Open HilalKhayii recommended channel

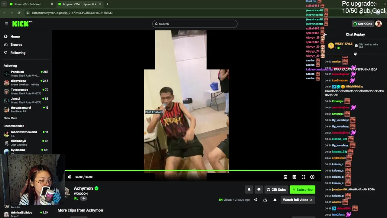[x=26, y=143]
